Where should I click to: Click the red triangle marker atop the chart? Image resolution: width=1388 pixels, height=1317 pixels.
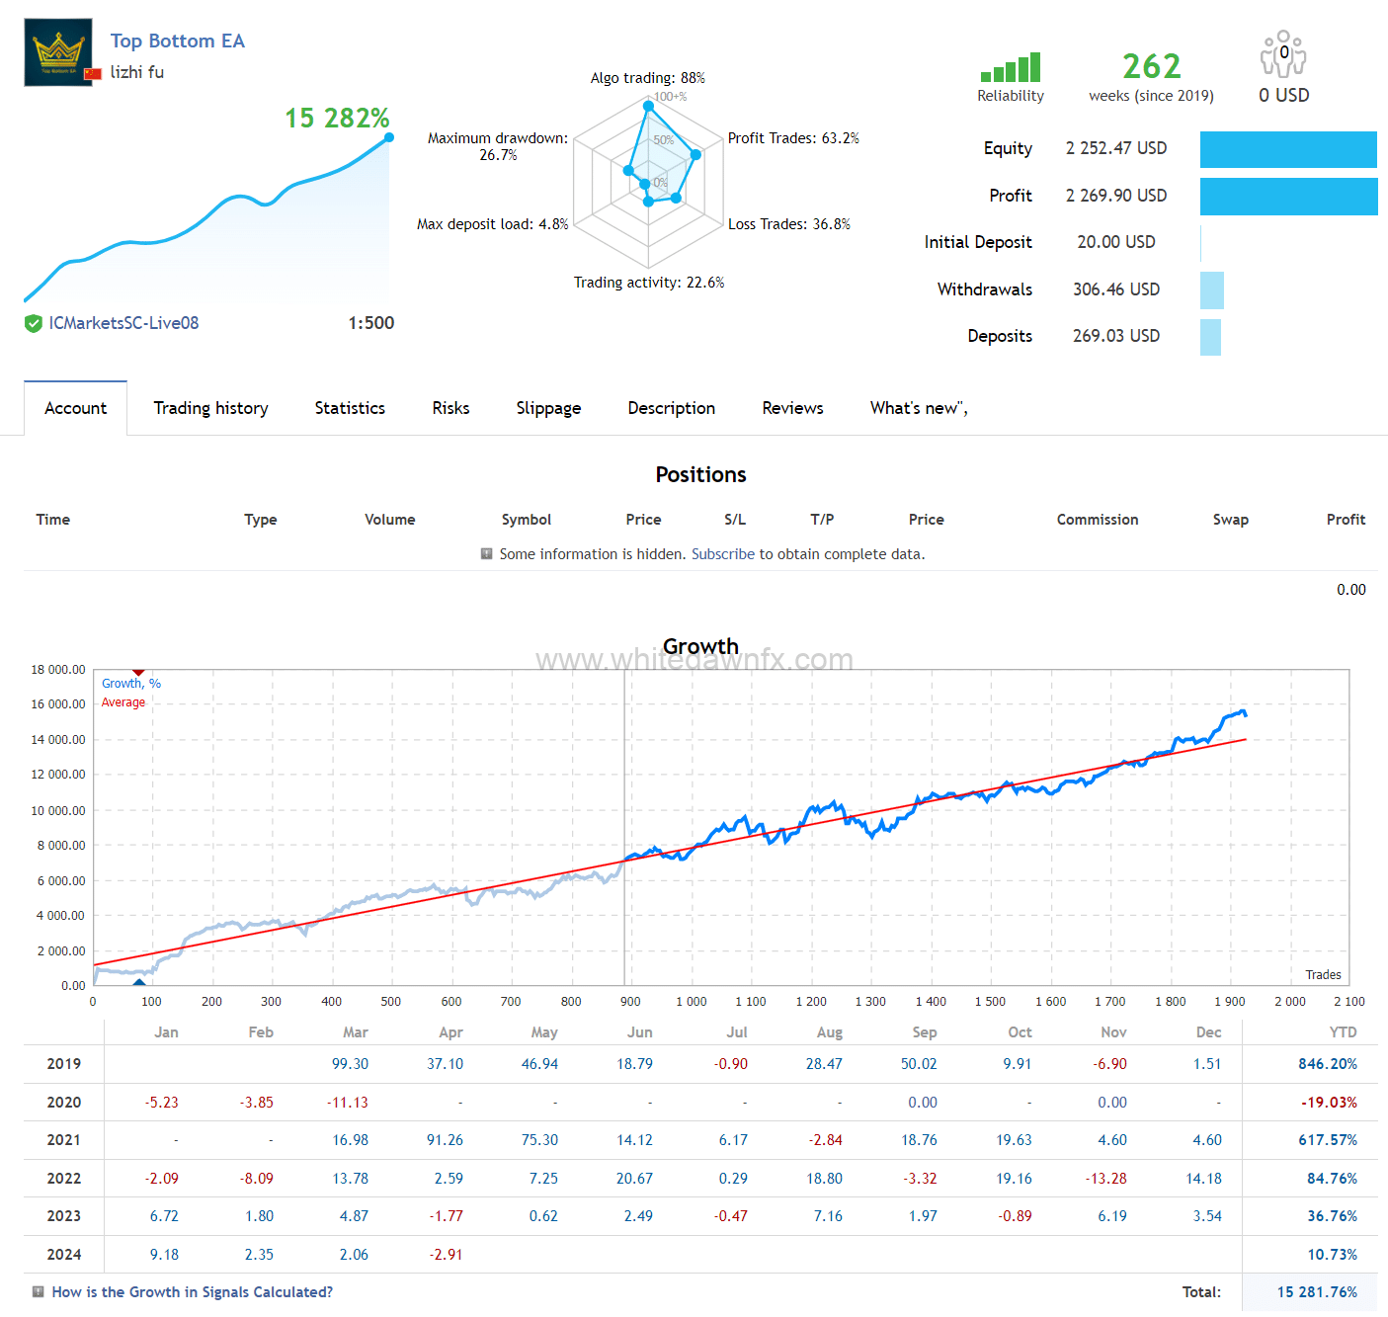pos(138,673)
